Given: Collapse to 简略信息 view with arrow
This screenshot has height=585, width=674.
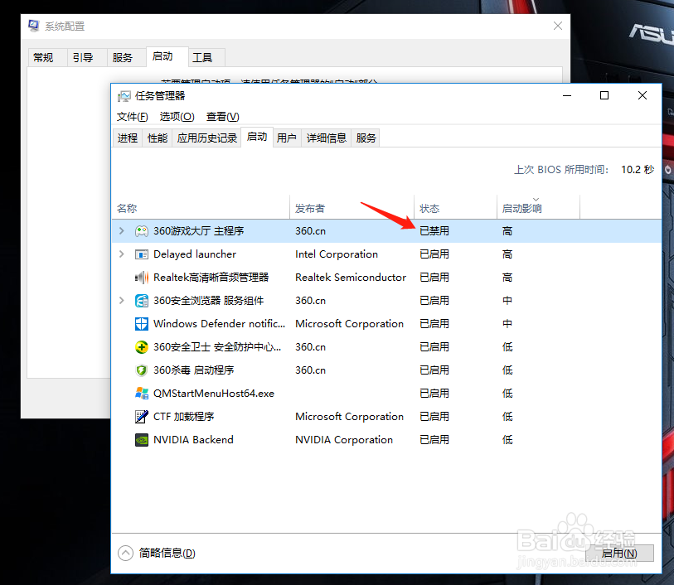Looking at the screenshot, I should (125, 554).
